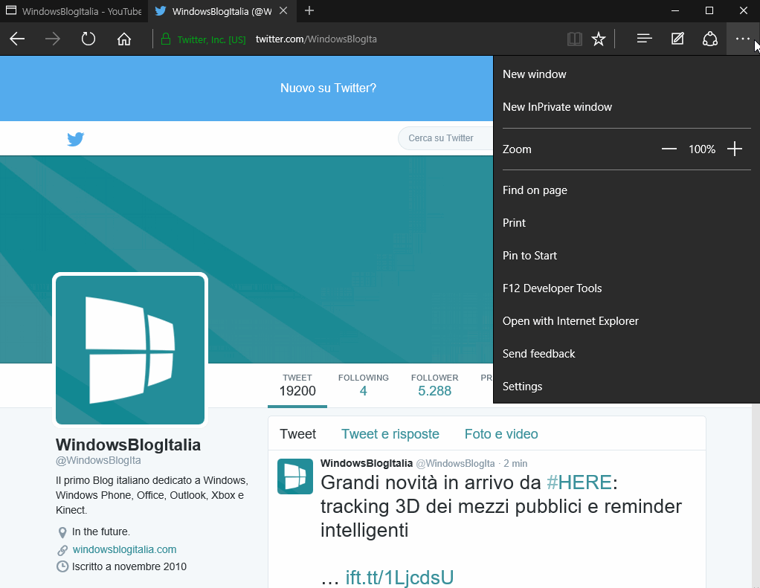Open windowsblogitalia.com website link

pos(125,549)
